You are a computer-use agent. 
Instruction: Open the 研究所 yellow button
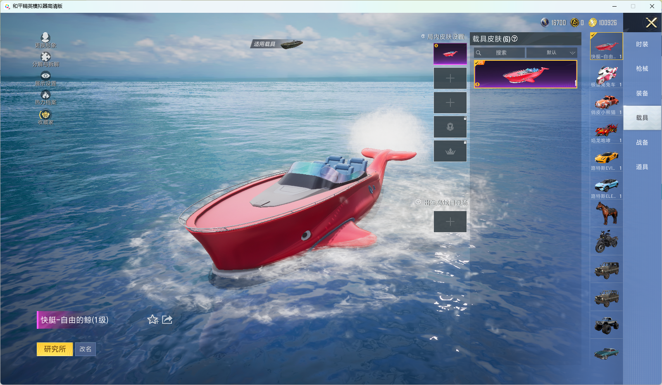pos(55,349)
